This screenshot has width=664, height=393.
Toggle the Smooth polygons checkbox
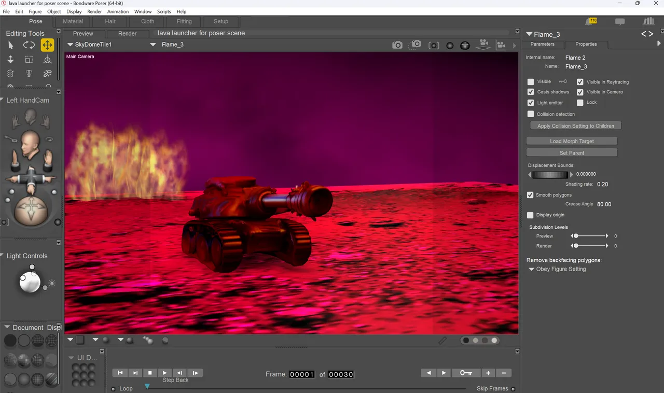tap(530, 195)
